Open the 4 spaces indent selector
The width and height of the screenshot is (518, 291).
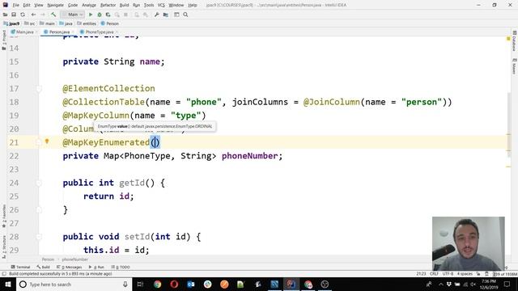click(465, 274)
